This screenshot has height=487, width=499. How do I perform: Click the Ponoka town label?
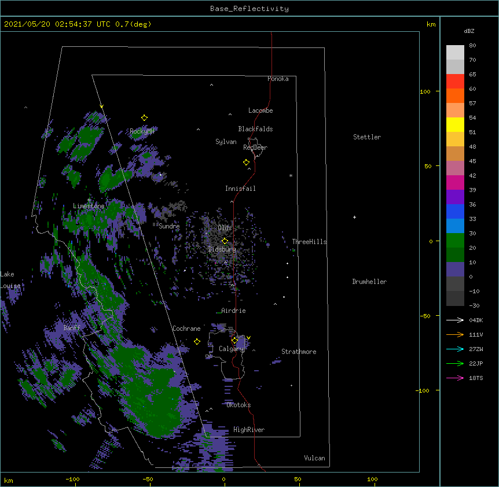(278, 79)
